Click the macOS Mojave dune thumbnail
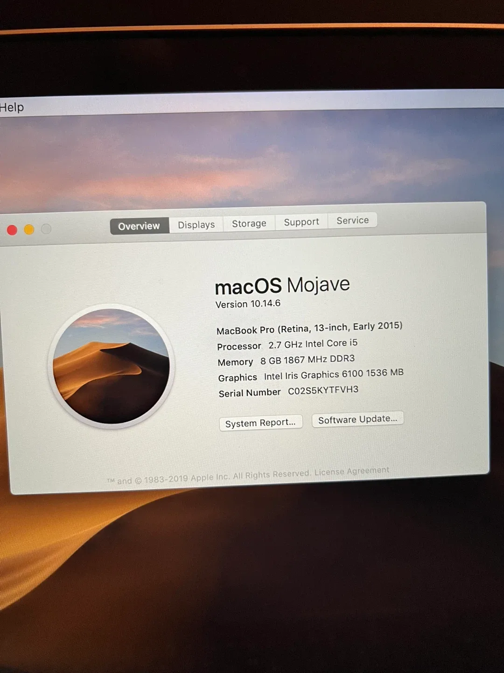 (111, 365)
